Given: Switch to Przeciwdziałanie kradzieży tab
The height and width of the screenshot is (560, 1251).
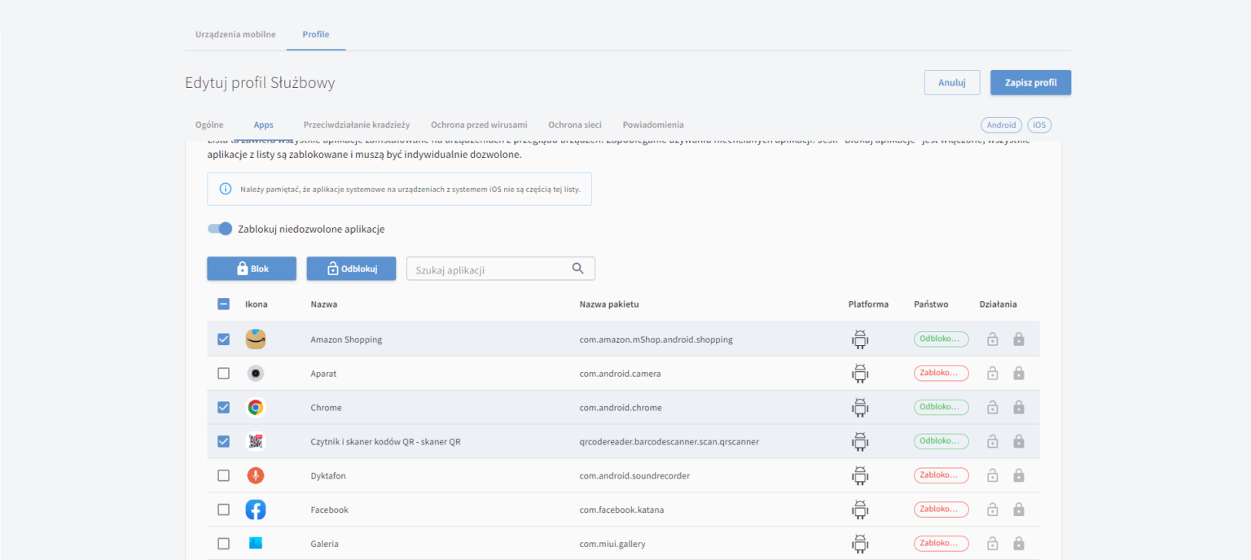Looking at the screenshot, I should 357,125.
